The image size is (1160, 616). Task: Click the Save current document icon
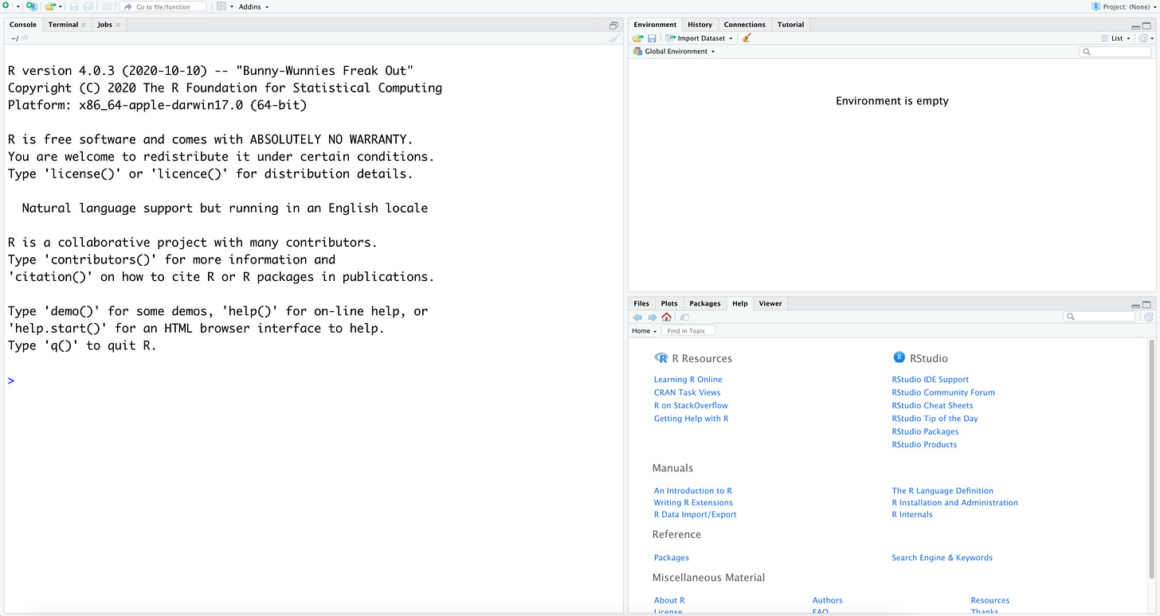click(74, 6)
